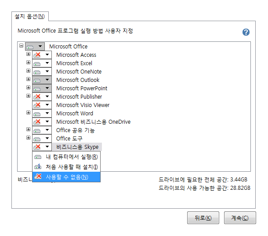Open install option dropdown for Microsoft Publisher
This screenshot has height=236, width=268.
click(x=42, y=96)
